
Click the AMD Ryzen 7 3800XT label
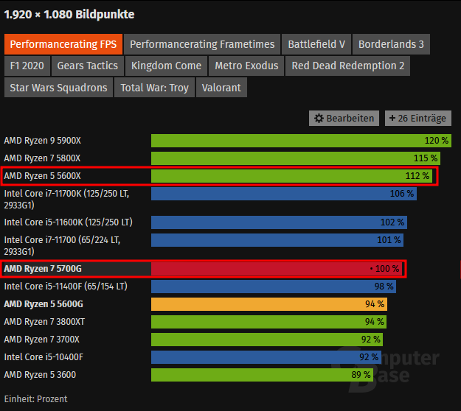pos(44,322)
